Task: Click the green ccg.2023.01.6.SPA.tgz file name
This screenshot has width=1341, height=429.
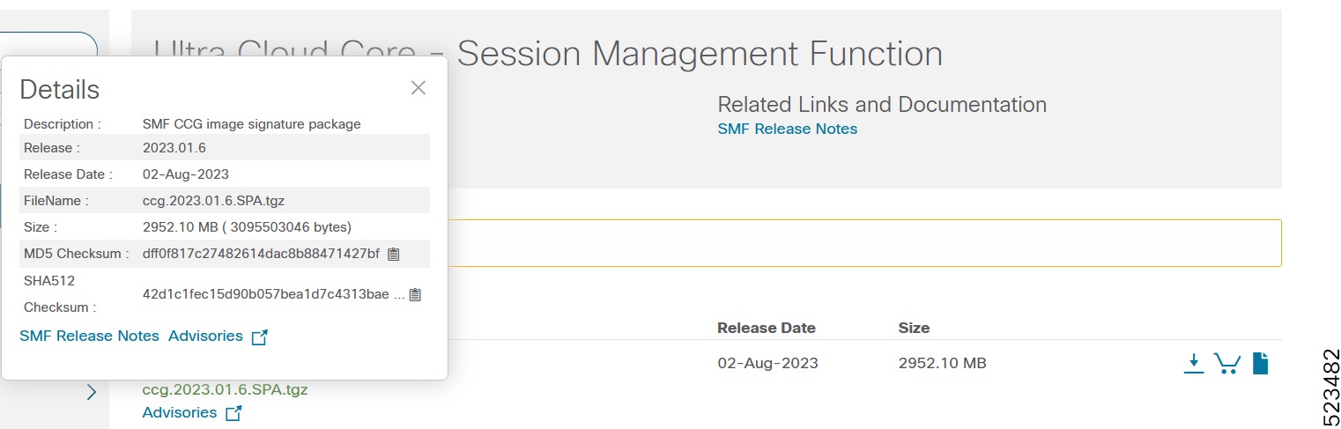Action: tap(225, 389)
